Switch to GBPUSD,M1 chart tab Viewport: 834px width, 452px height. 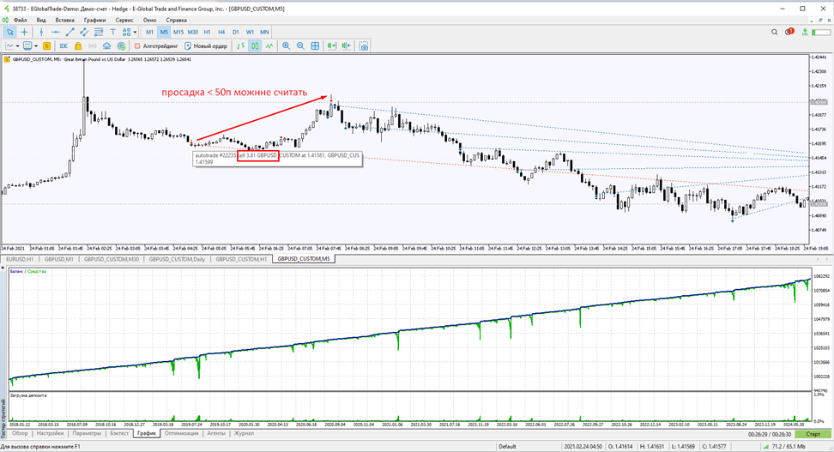coord(58,259)
